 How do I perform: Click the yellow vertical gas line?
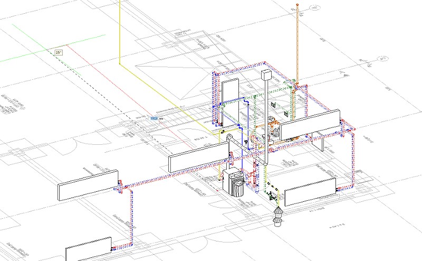point(120,32)
